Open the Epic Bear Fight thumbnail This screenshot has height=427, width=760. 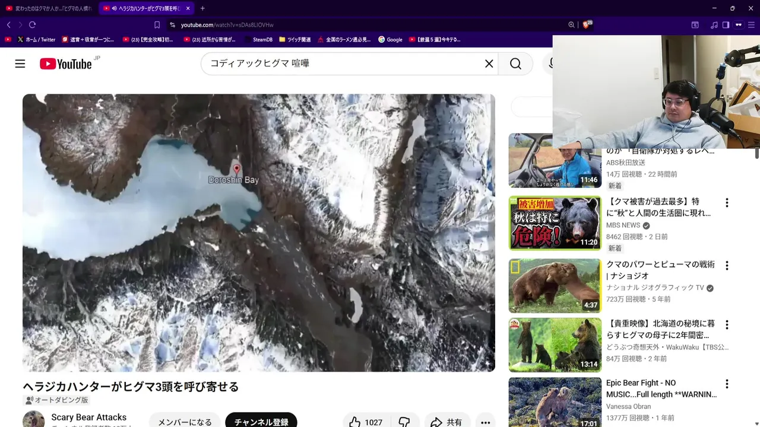555,402
